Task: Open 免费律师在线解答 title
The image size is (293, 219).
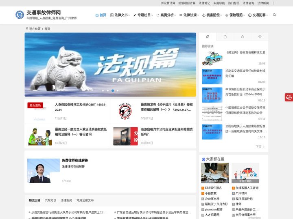Action: [75, 160]
